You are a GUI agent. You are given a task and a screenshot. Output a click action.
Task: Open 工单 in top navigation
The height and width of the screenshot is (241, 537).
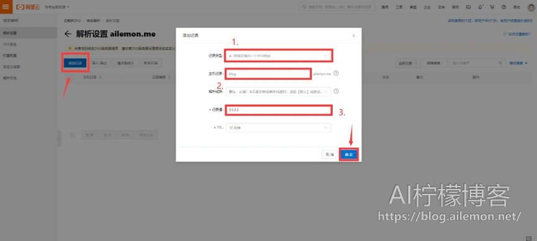(x=399, y=7)
